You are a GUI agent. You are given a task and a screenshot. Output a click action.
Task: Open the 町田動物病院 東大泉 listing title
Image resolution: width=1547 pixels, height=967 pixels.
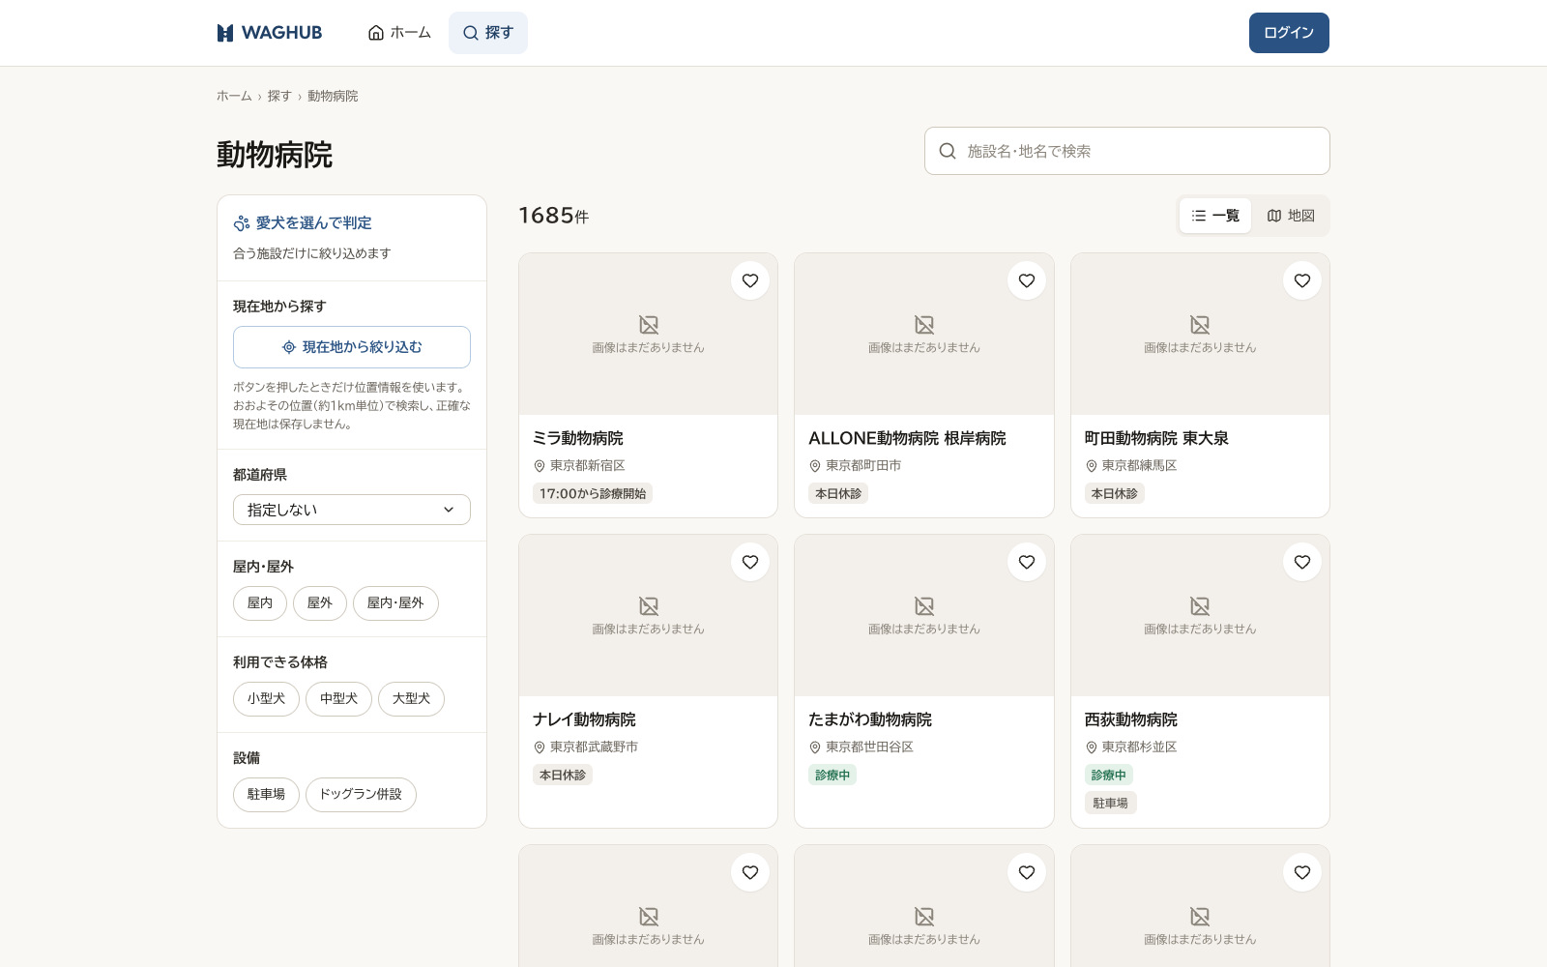(1156, 438)
